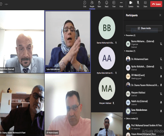Collapse the Others invited section
This screenshot has width=164, height=136.
click(125, 119)
